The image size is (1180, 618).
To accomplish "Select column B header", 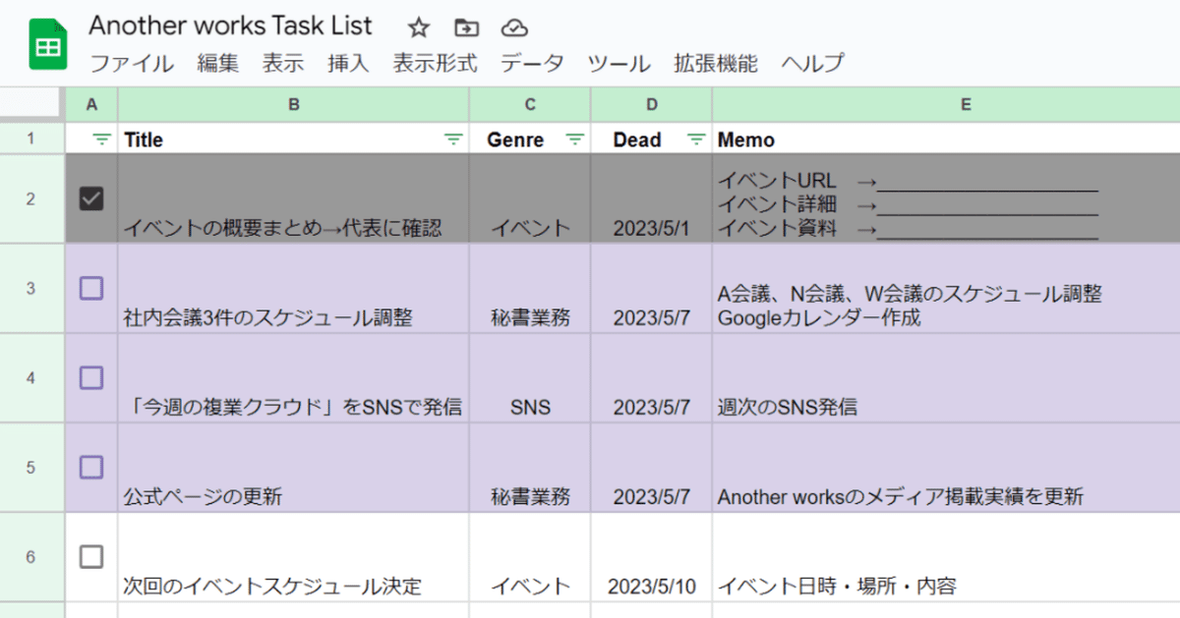I will [293, 104].
